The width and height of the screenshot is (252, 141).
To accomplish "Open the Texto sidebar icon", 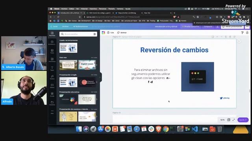I will (x=52, y=69).
